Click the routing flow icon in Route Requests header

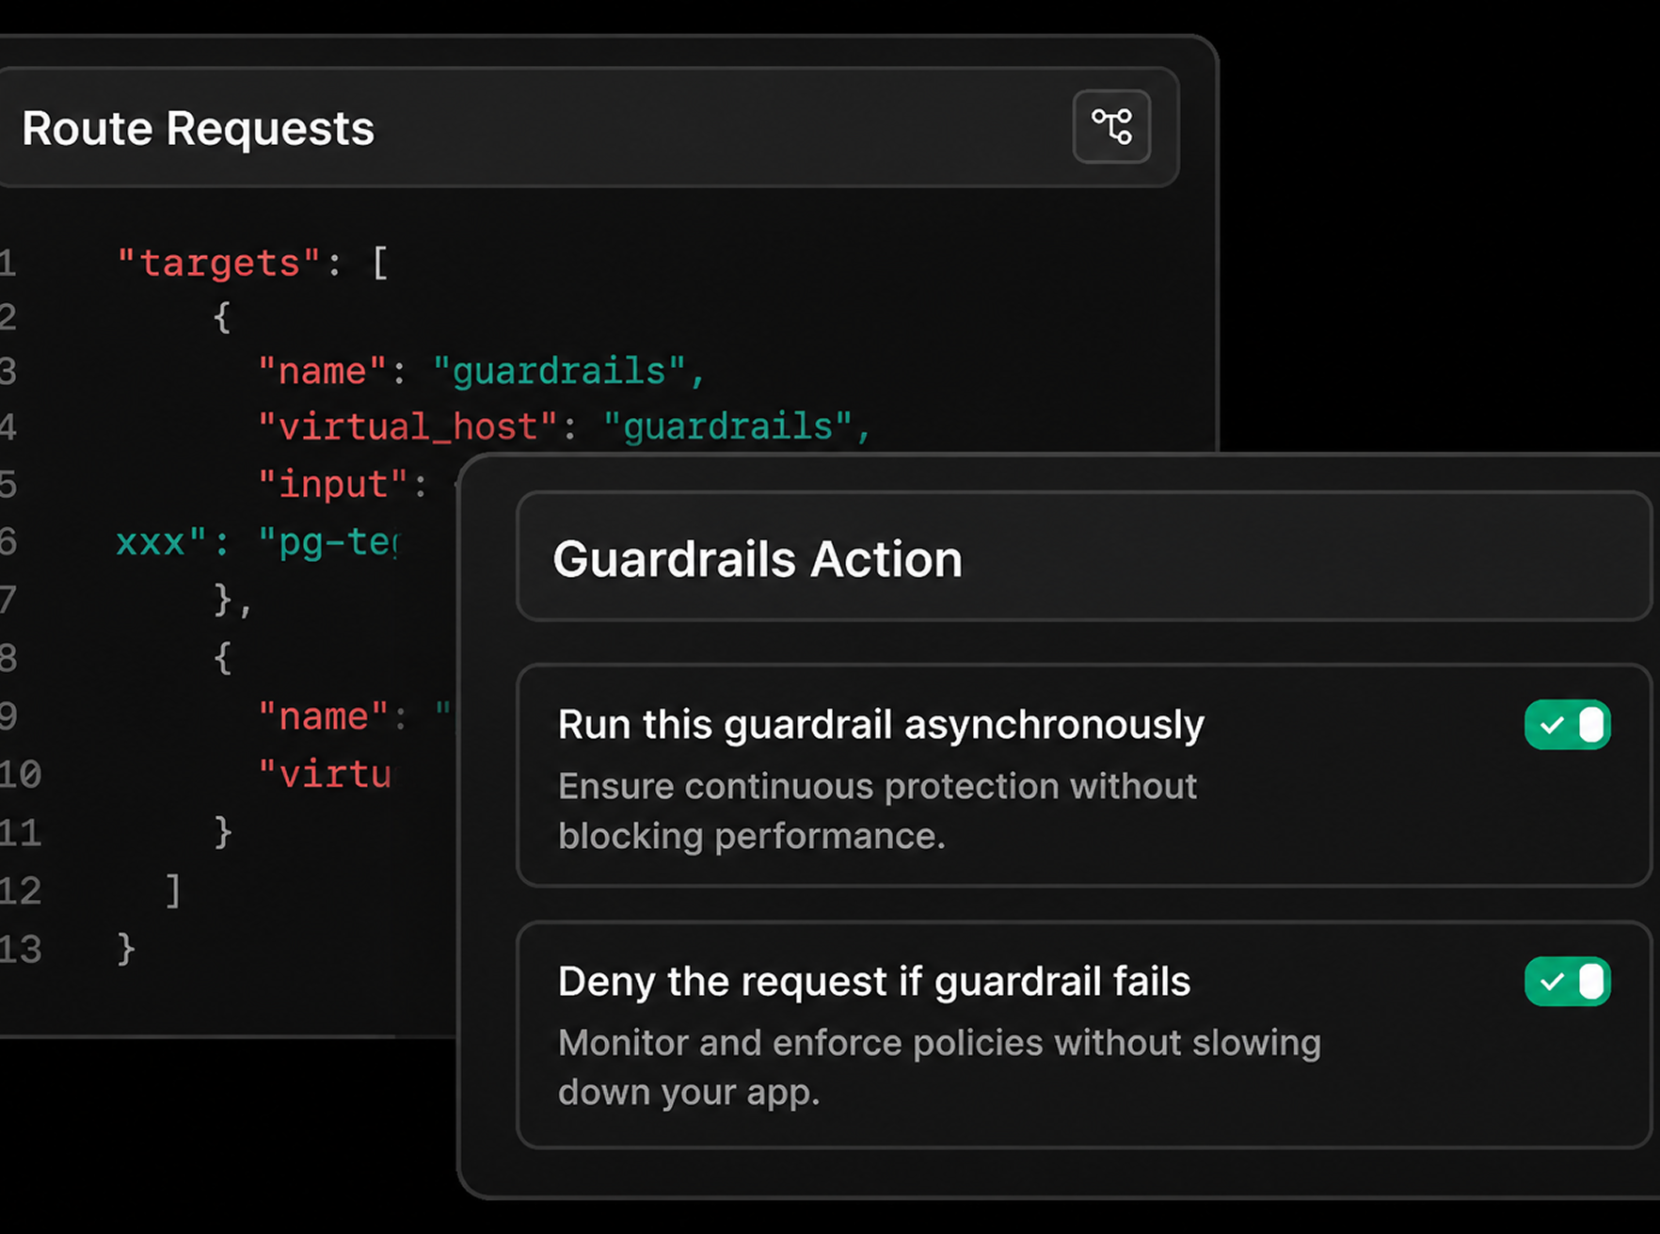pos(1111,126)
